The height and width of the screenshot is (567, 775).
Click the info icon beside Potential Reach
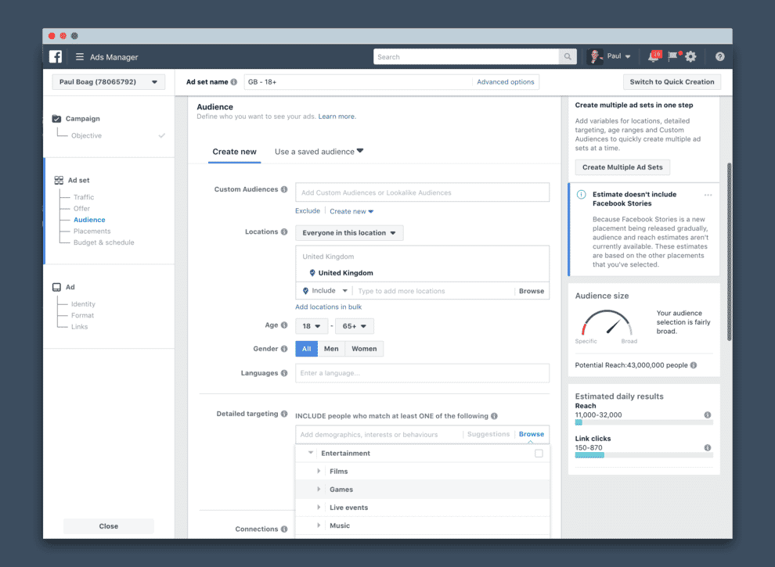pyautogui.click(x=694, y=365)
